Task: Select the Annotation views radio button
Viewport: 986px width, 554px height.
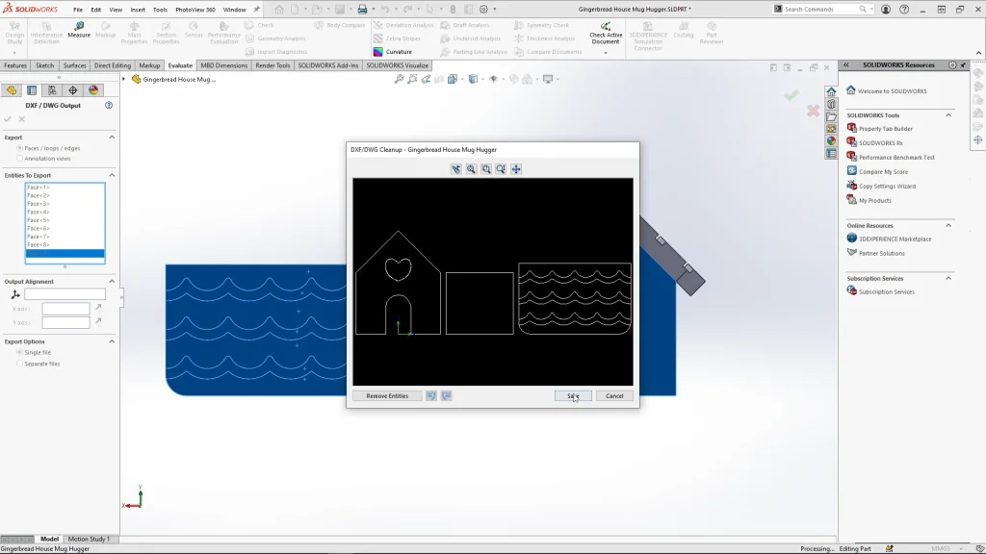Action: point(20,159)
